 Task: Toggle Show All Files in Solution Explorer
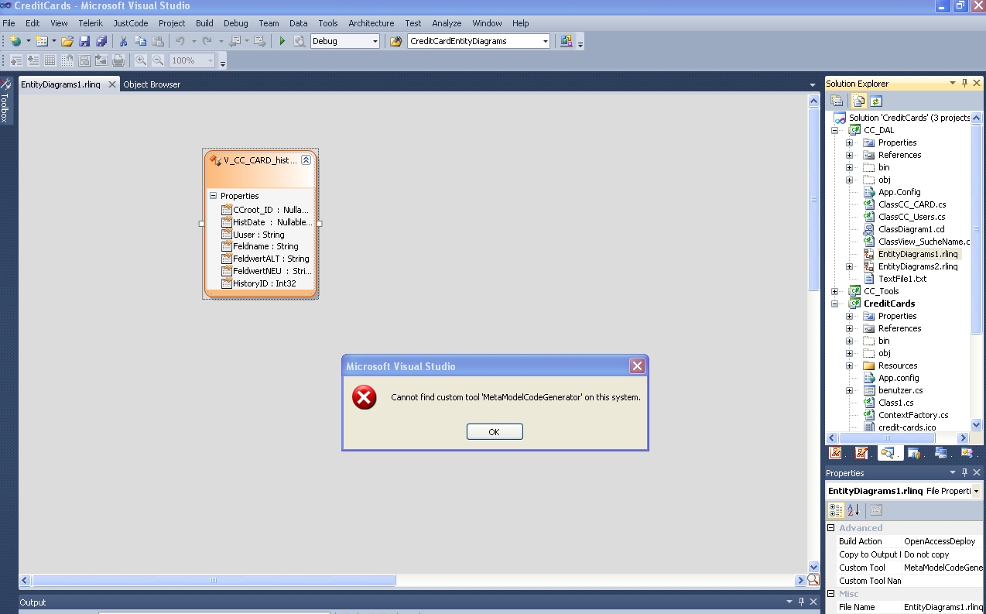(x=859, y=101)
